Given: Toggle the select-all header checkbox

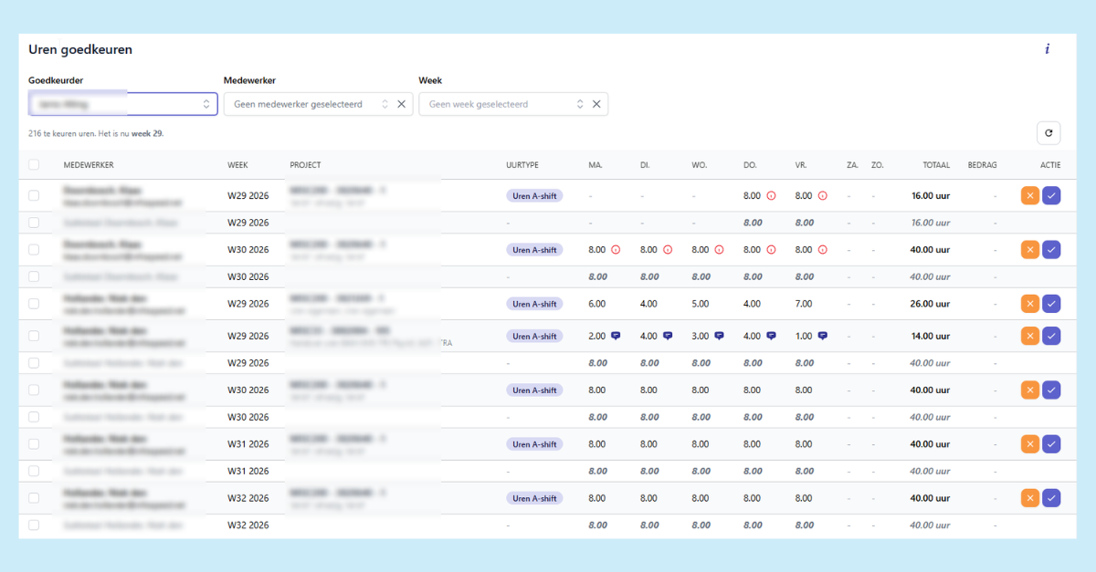Looking at the screenshot, I should click(x=34, y=165).
